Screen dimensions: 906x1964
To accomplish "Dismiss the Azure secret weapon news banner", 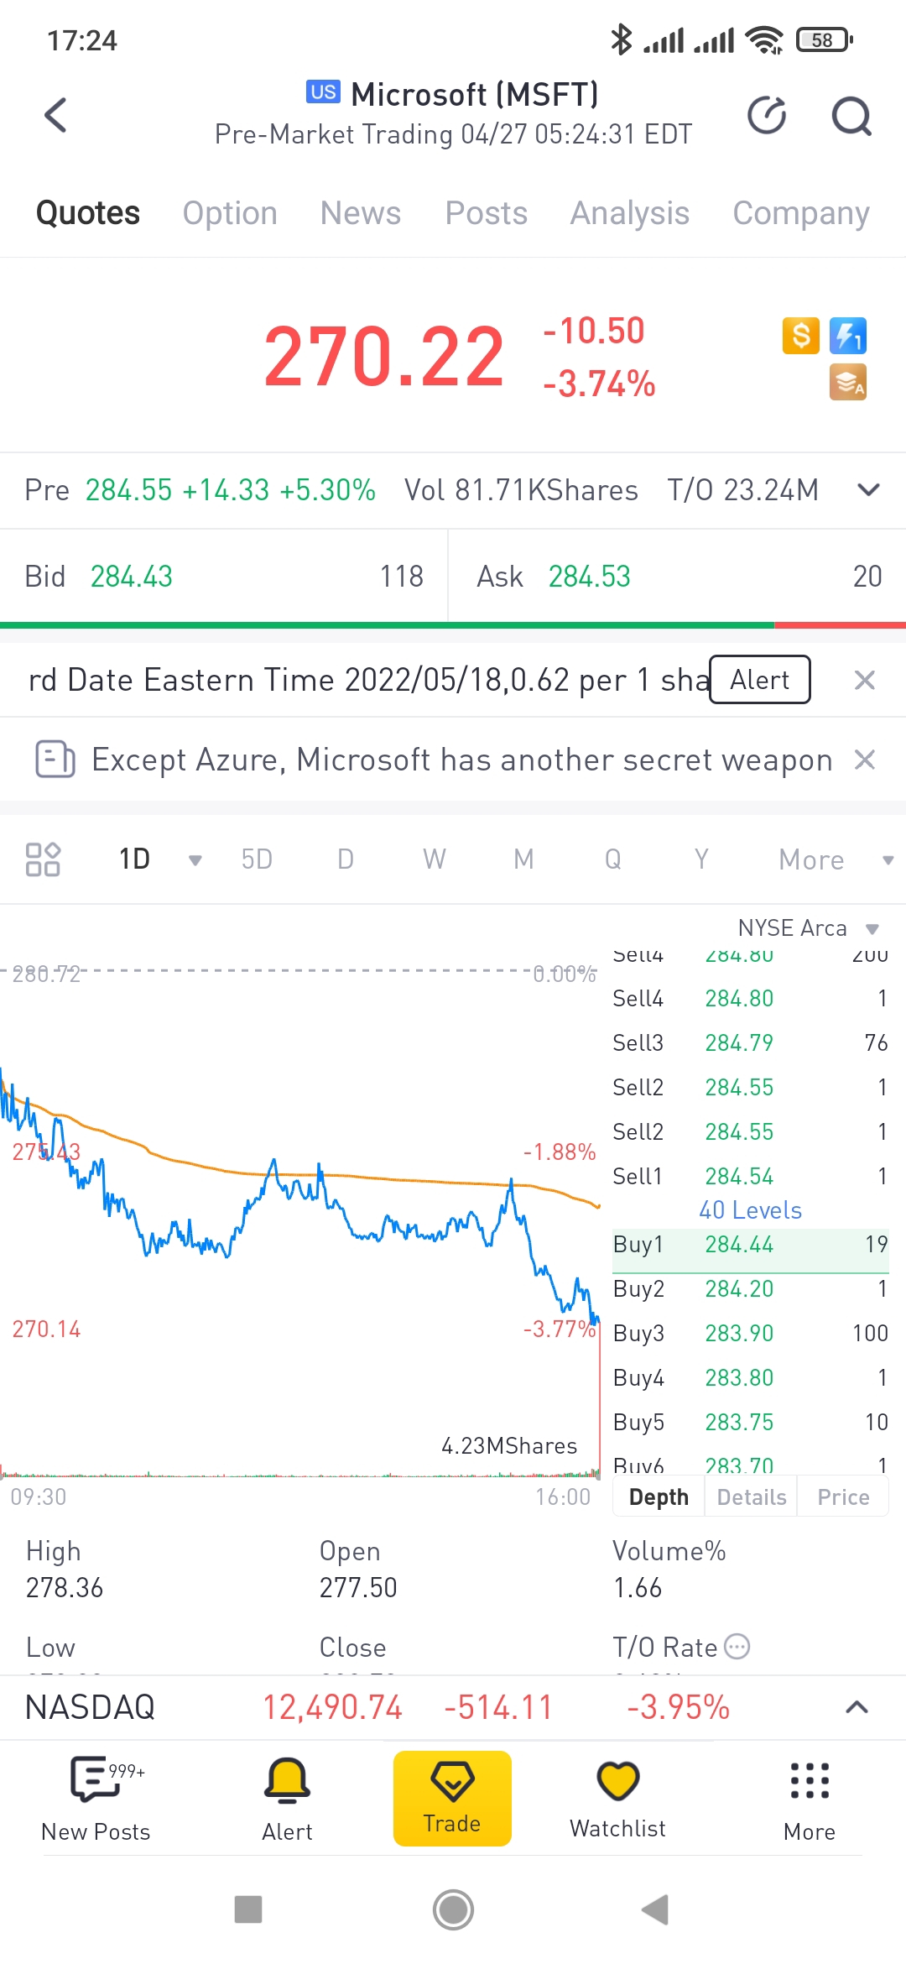I will (865, 760).
